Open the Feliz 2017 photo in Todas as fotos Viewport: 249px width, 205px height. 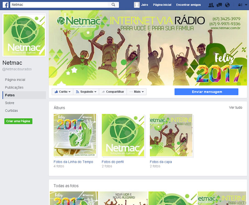[x=74, y=198]
